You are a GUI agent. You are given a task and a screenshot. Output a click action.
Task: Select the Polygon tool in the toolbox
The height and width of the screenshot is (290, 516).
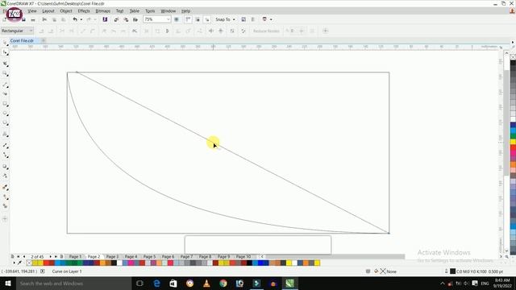point(6,123)
